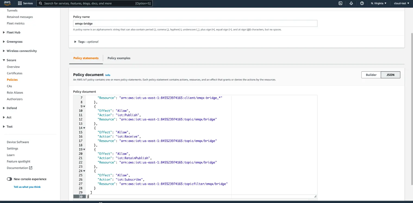
Task: Click the editor resize handle corner
Action: [315, 196]
